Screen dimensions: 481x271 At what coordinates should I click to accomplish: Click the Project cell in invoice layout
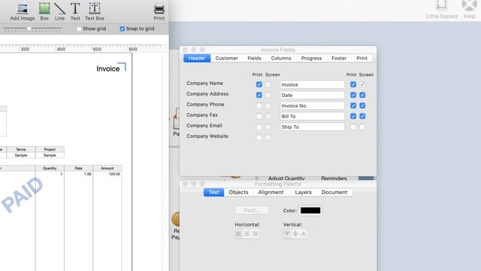click(x=50, y=149)
